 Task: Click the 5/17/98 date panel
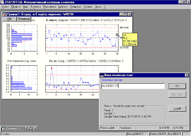181,128
